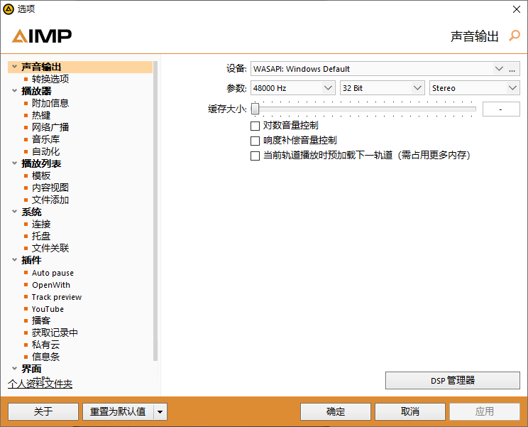Select 附加信息 in the tree

point(50,103)
